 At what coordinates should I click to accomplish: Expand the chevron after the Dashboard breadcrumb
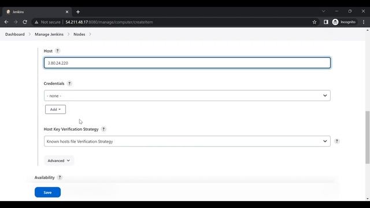(x=29, y=34)
